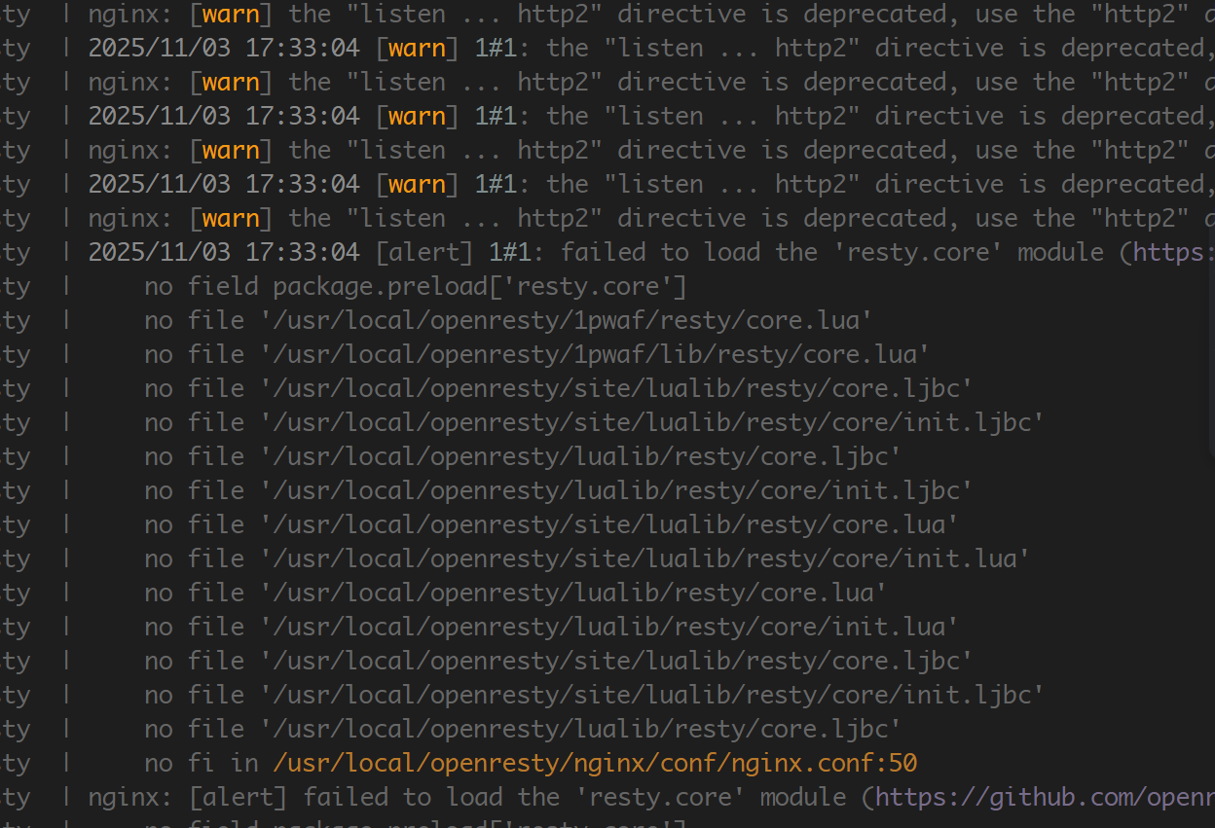The width and height of the screenshot is (1215, 828).
Task: Open the github.com URL in the bottom alert line
Action: point(1044,797)
